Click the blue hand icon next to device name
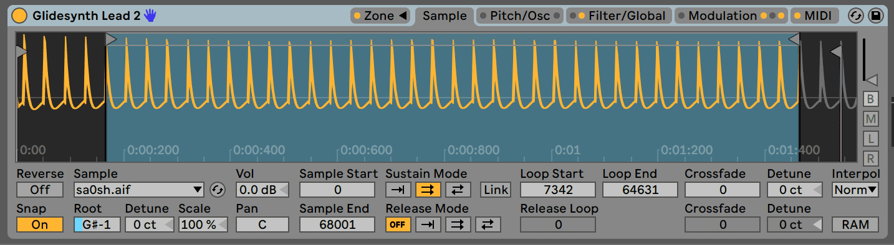Viewport: 894px width, 245px height. pos(150,16)
